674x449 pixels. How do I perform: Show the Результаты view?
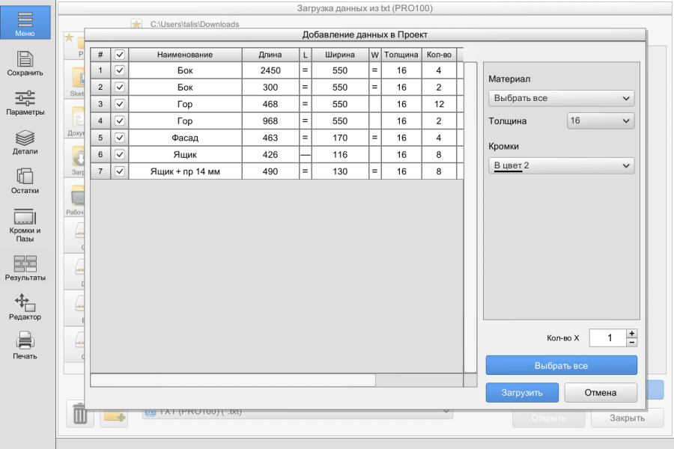(x=25, y=268)
